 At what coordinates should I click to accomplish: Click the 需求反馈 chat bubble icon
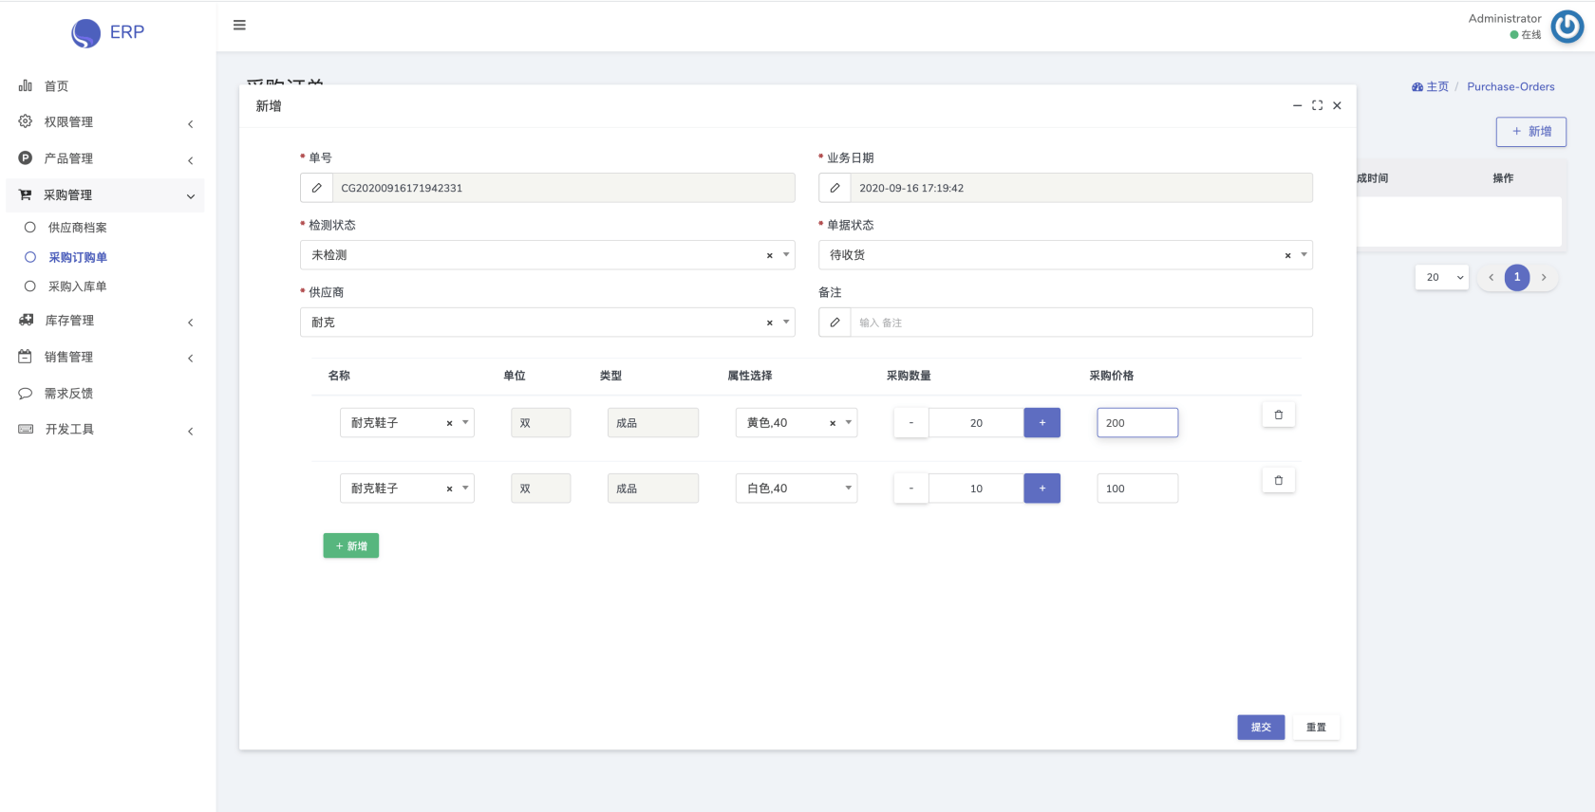[x=26, y=393]
